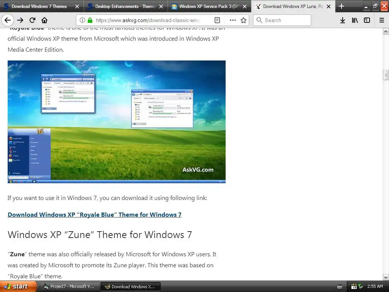Close the Download Windows XP Luna tab
The image size is (389, 292).
(x=329, y=6)
